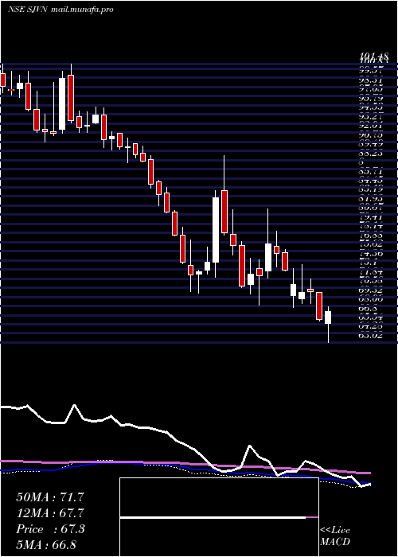Click the 74.36 price axis label

tap(371, 254)
